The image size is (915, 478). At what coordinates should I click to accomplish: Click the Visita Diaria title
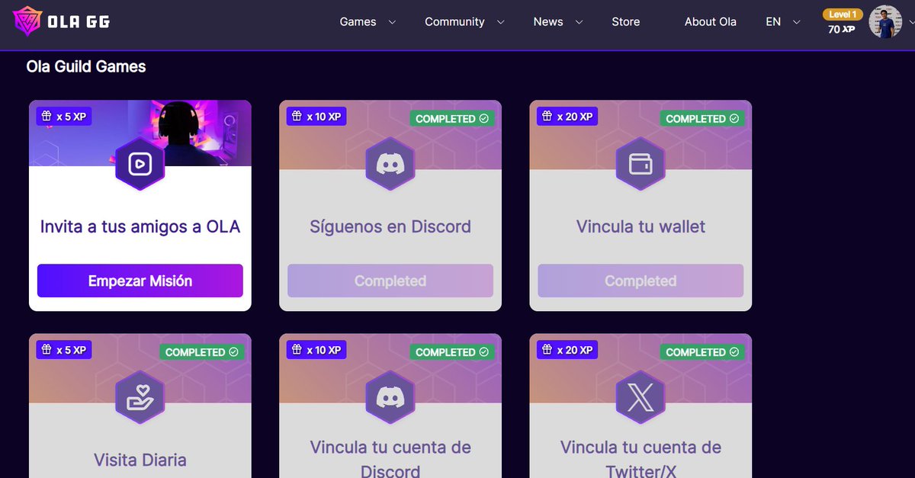(140, 460)
